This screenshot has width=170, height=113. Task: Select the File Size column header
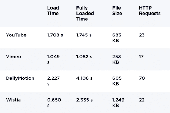(117, 11)
